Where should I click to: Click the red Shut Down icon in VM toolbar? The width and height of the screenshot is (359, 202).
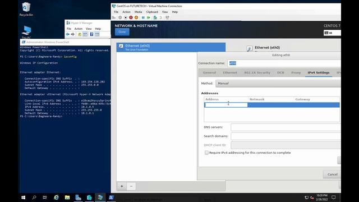pos(131,17)
